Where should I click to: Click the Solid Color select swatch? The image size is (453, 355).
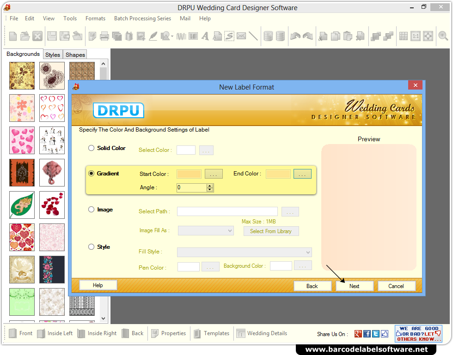coord(186,150)
